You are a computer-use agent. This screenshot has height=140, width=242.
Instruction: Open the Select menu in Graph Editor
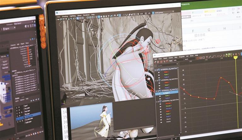pyautogui.click(x=165, y=58)
